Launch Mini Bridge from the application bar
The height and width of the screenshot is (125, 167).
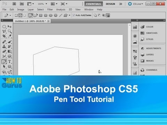(x=22, y=4)
